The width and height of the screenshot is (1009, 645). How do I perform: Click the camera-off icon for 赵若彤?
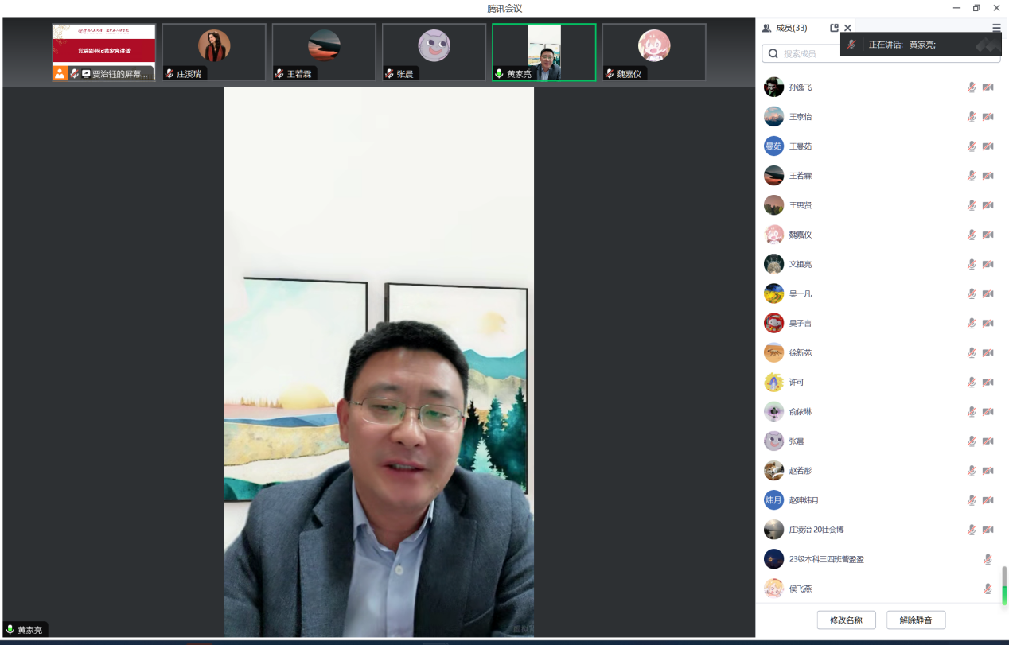(x=988, y=471)
